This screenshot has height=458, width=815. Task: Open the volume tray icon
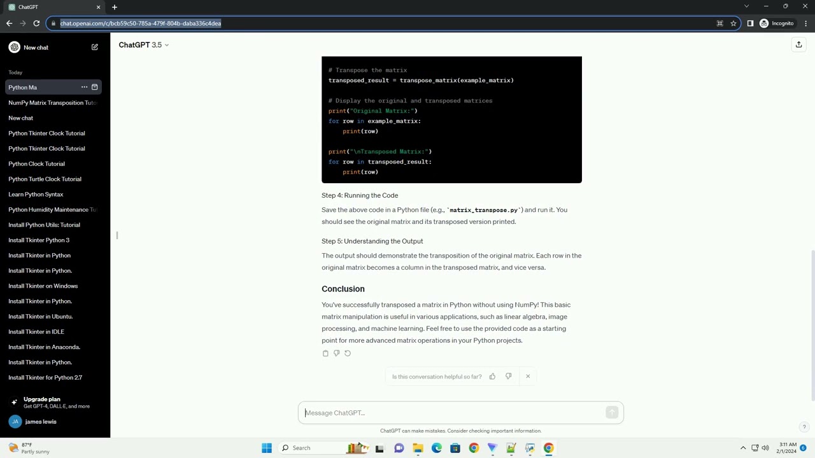click(765, 448)
